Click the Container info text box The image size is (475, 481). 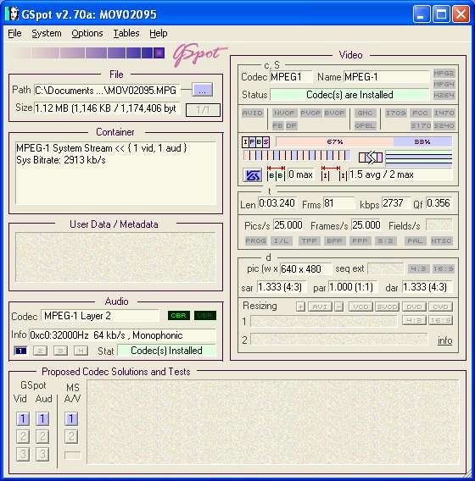115,173
